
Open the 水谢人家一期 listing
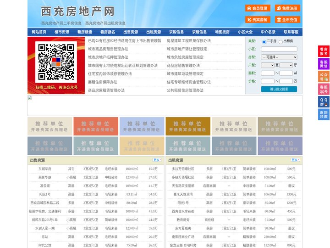(x=45, y=228)
